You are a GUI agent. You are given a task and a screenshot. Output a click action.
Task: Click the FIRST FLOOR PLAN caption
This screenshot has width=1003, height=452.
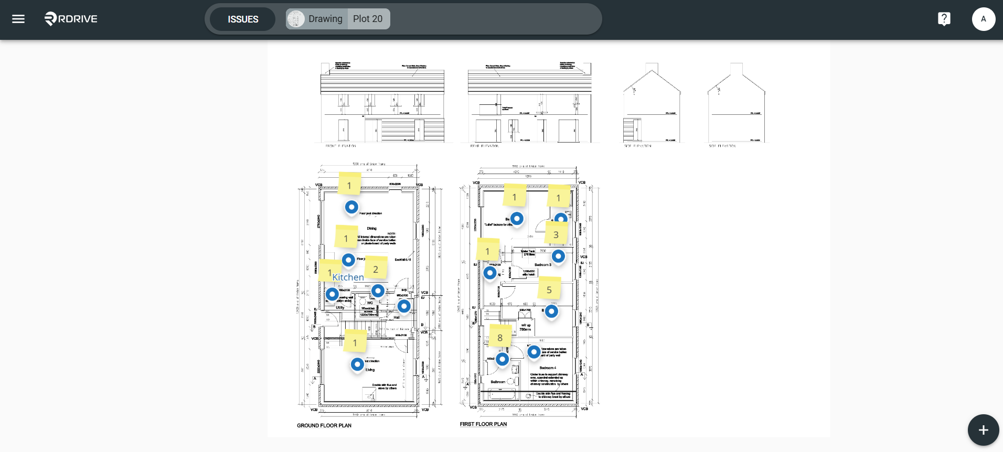(x=483, y=424)
